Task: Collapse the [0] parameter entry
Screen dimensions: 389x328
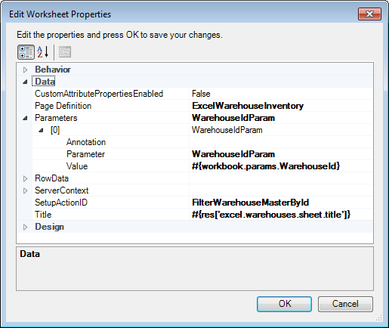Action: click(x=41, y=130)
